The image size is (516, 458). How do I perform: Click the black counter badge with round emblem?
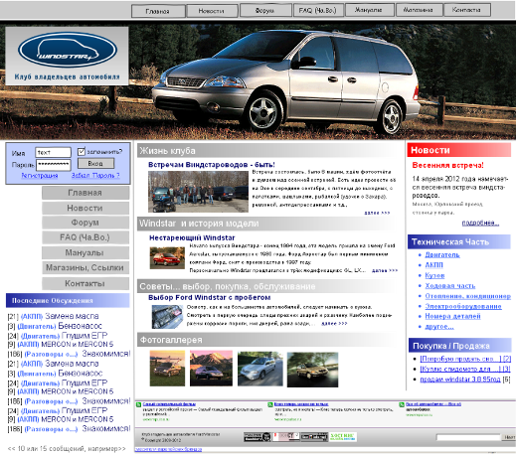point(258,437)
